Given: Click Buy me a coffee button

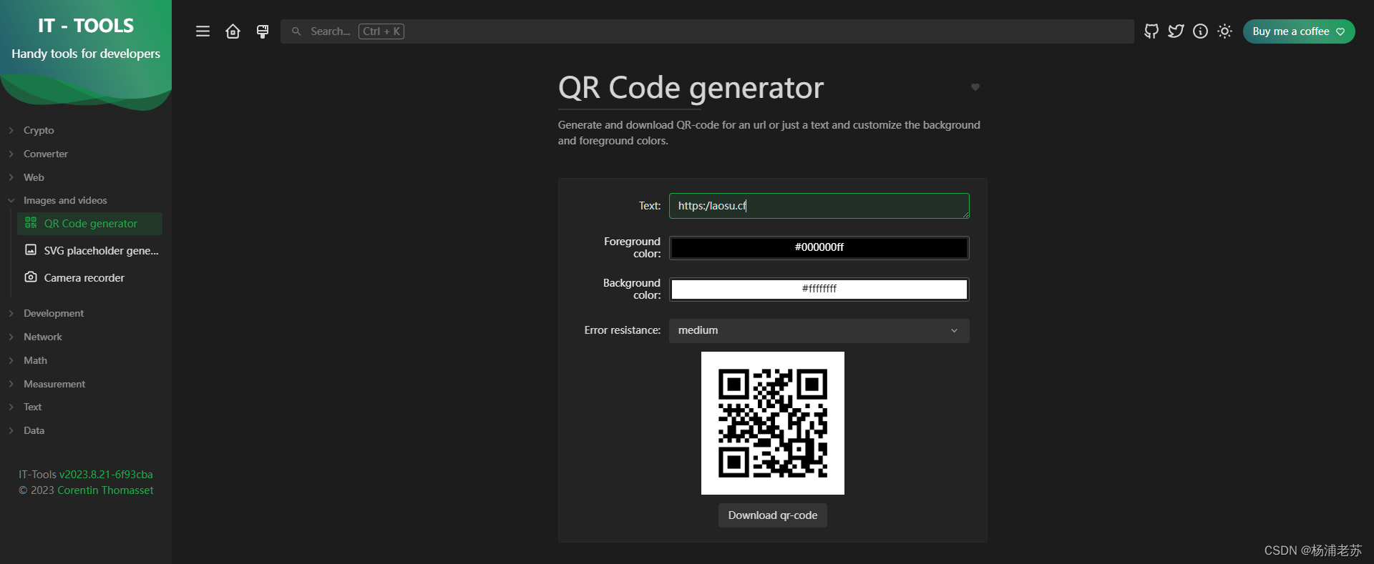Looking at the screenshot, I should tap(1299, 31).
